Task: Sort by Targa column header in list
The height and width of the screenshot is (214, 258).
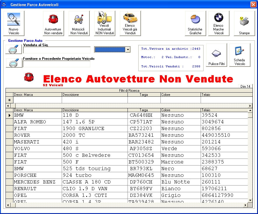Action: (x=144, y=110)
